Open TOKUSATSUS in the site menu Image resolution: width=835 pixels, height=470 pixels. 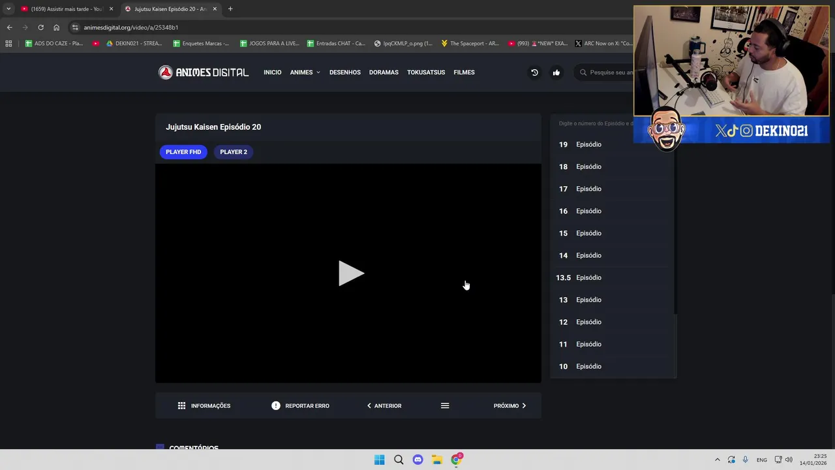click(426, 72)
